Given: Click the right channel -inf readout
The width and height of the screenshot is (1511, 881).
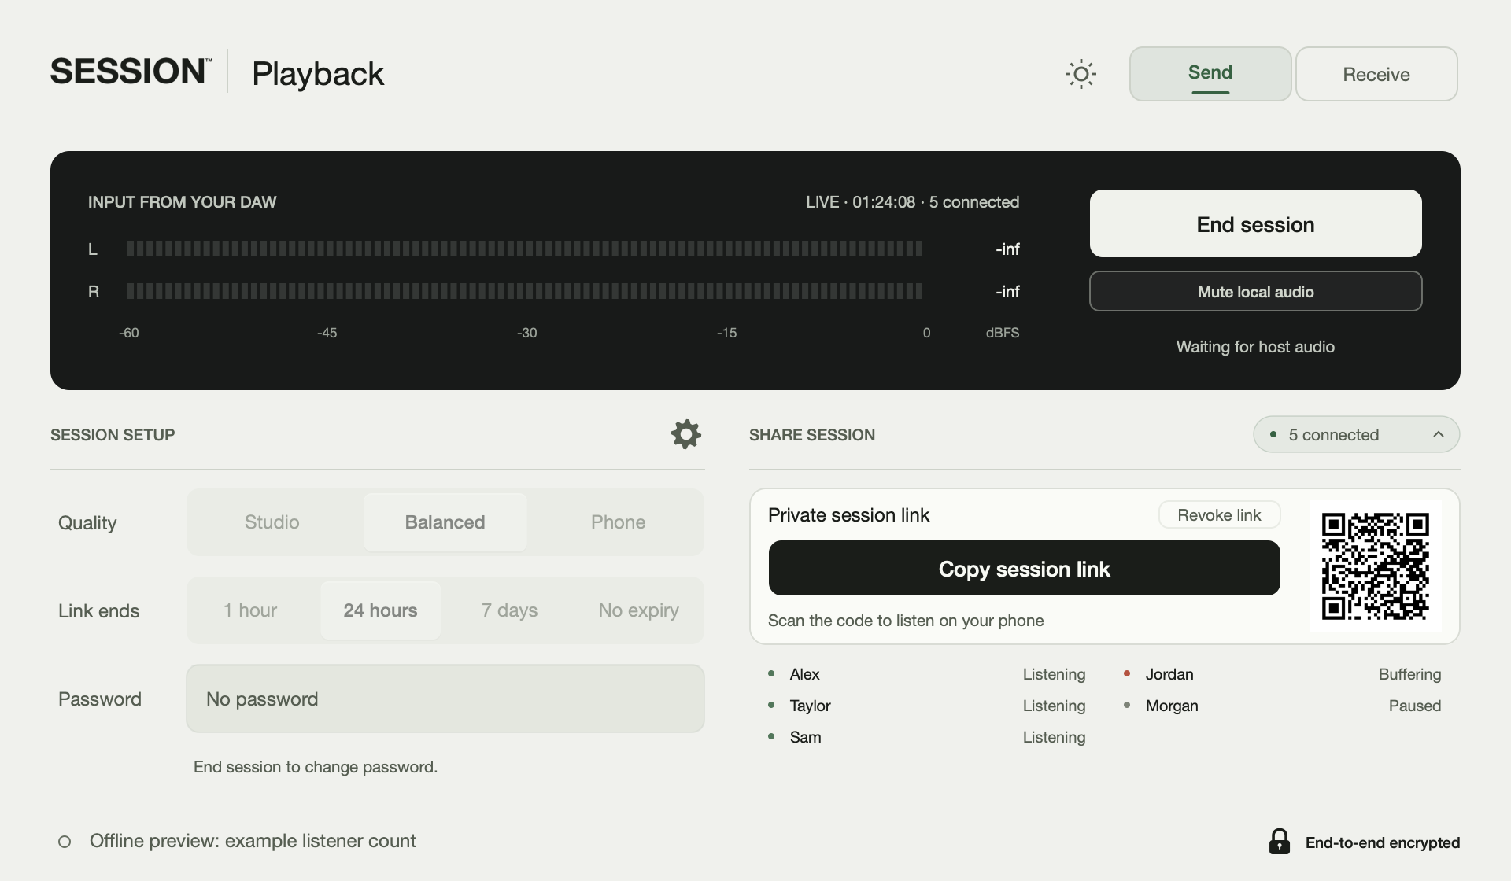Looking at the screenshot, I should tap(1007, 292).
